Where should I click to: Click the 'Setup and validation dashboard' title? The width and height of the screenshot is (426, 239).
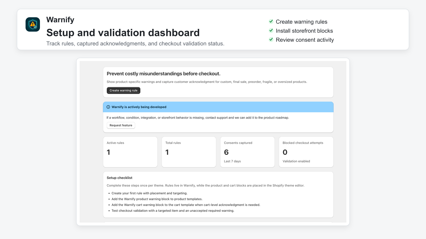(x=123, y=33)
